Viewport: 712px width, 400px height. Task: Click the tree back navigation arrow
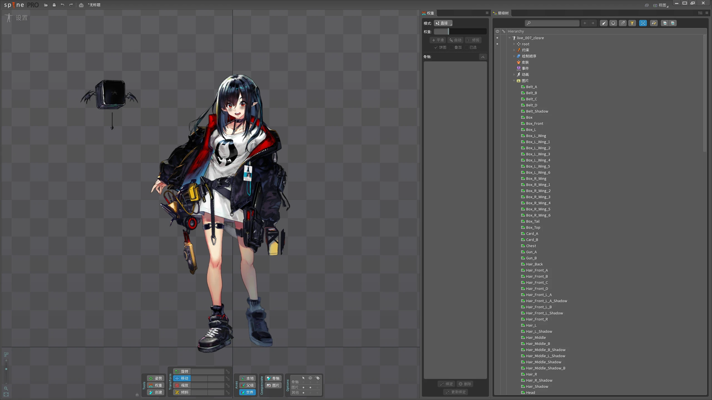point(585,23)
